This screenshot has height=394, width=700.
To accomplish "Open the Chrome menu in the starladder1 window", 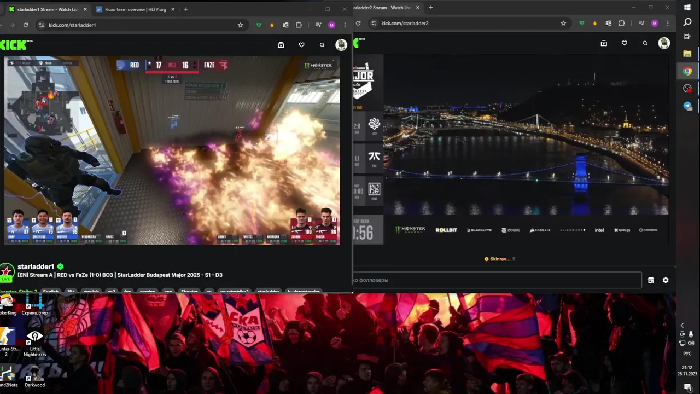I will pos(345,25).
